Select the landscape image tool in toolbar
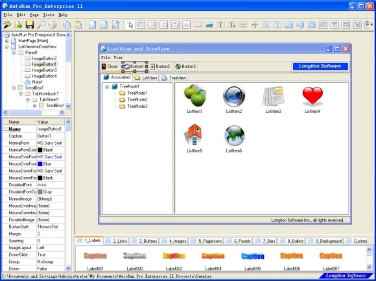The image size is (376, 281). coord(209,25)
